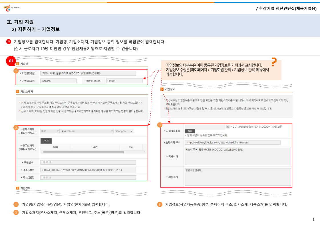Open the NGL Transportation PDF file link
Viewport: 320px width, 226px height.
(256, 127)
